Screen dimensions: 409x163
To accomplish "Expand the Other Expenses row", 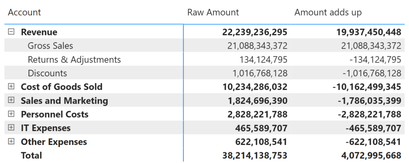I will (x=11, y=141).
